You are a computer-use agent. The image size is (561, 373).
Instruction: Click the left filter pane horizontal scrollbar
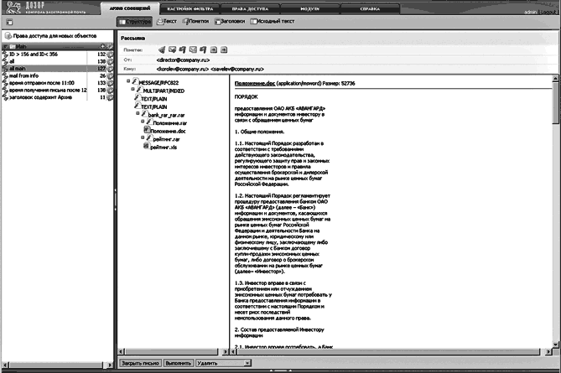[57, 365]
